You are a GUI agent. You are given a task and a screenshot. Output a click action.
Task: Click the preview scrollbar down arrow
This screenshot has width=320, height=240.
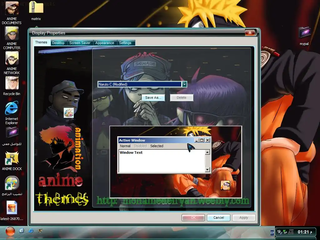click(207, 169)
